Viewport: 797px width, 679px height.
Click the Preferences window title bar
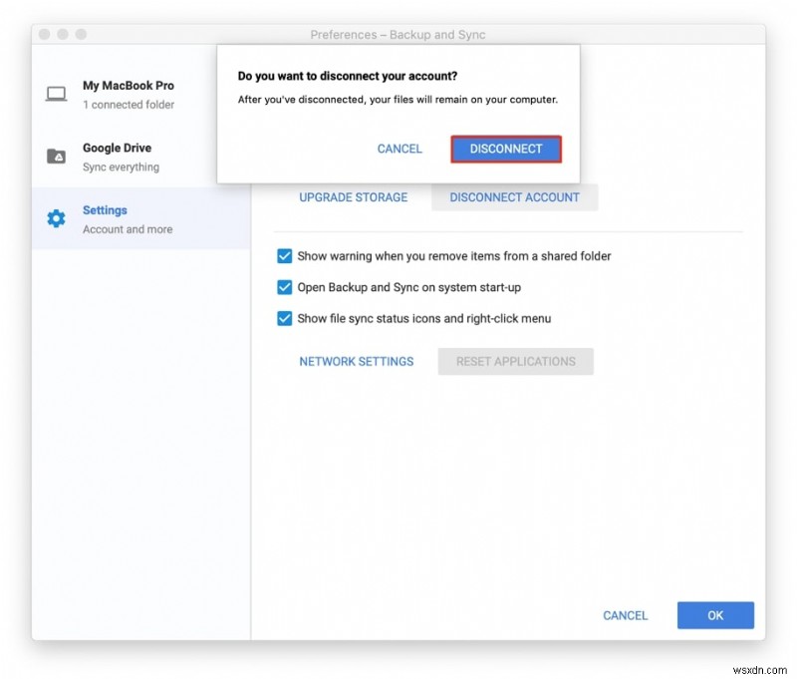point(398,34)
